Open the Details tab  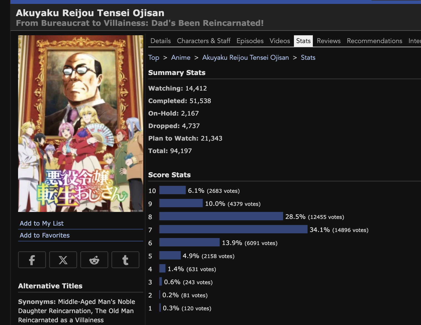(x=160, y=41)
